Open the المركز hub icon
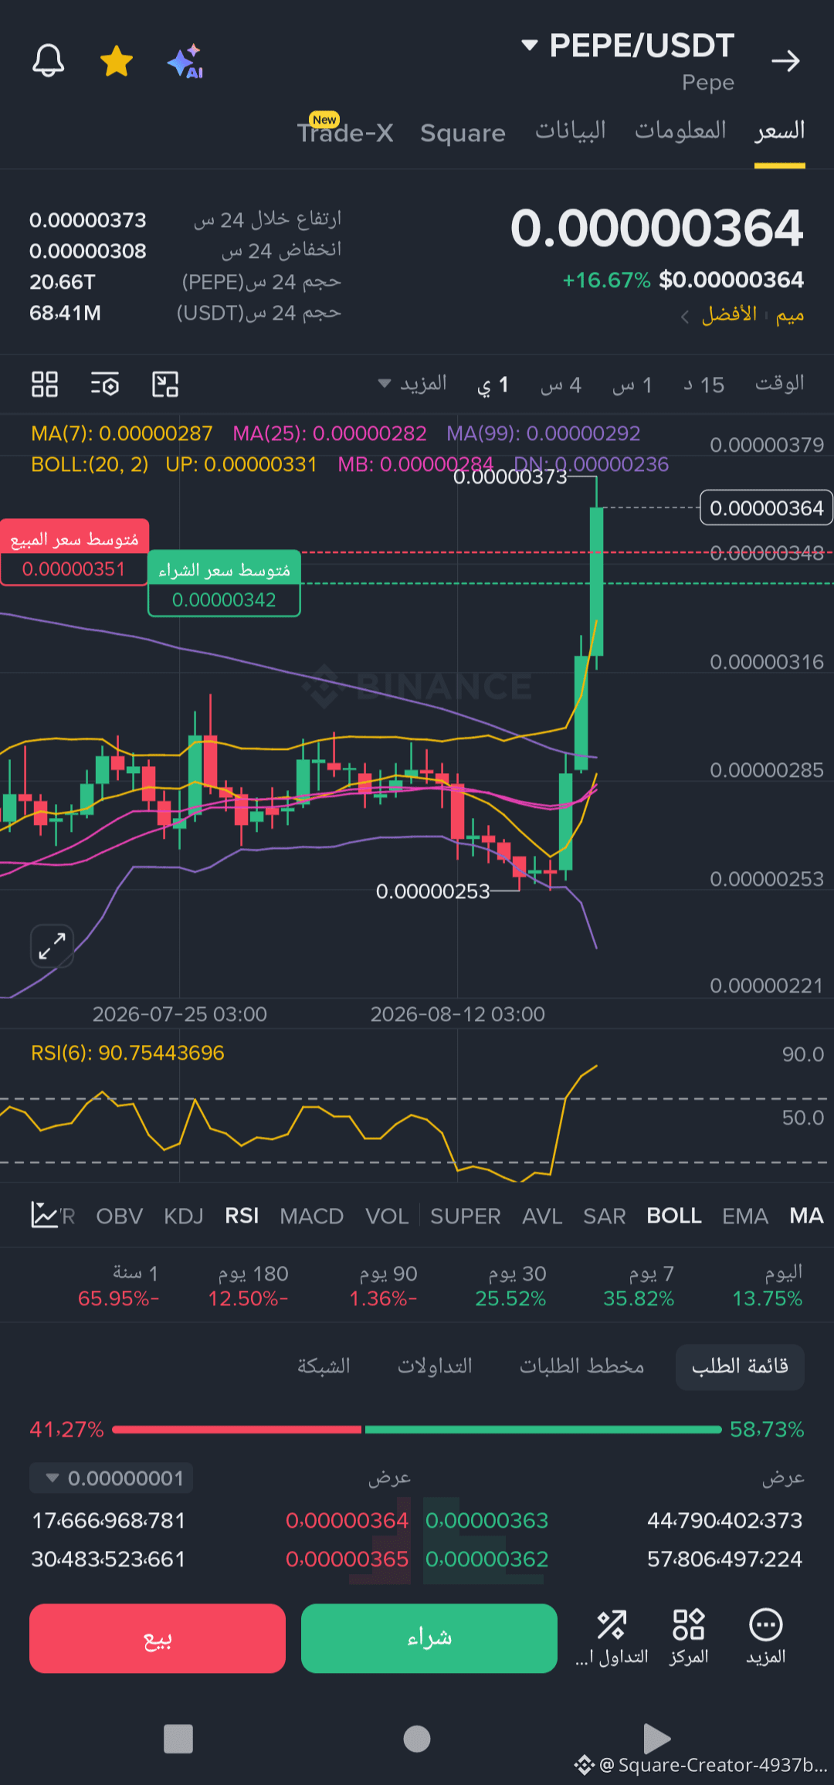This screenshot has height=1785, width=834. [689, 1637]
